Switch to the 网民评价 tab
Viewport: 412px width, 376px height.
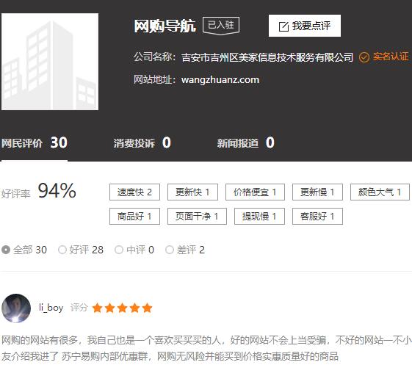coord(35,143)
